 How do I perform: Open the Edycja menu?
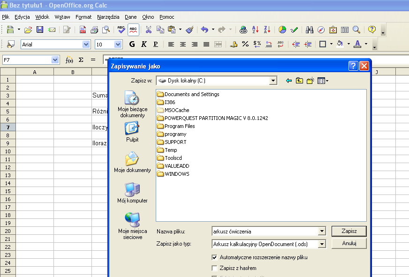pyautogui.click(x=22, y=17)
